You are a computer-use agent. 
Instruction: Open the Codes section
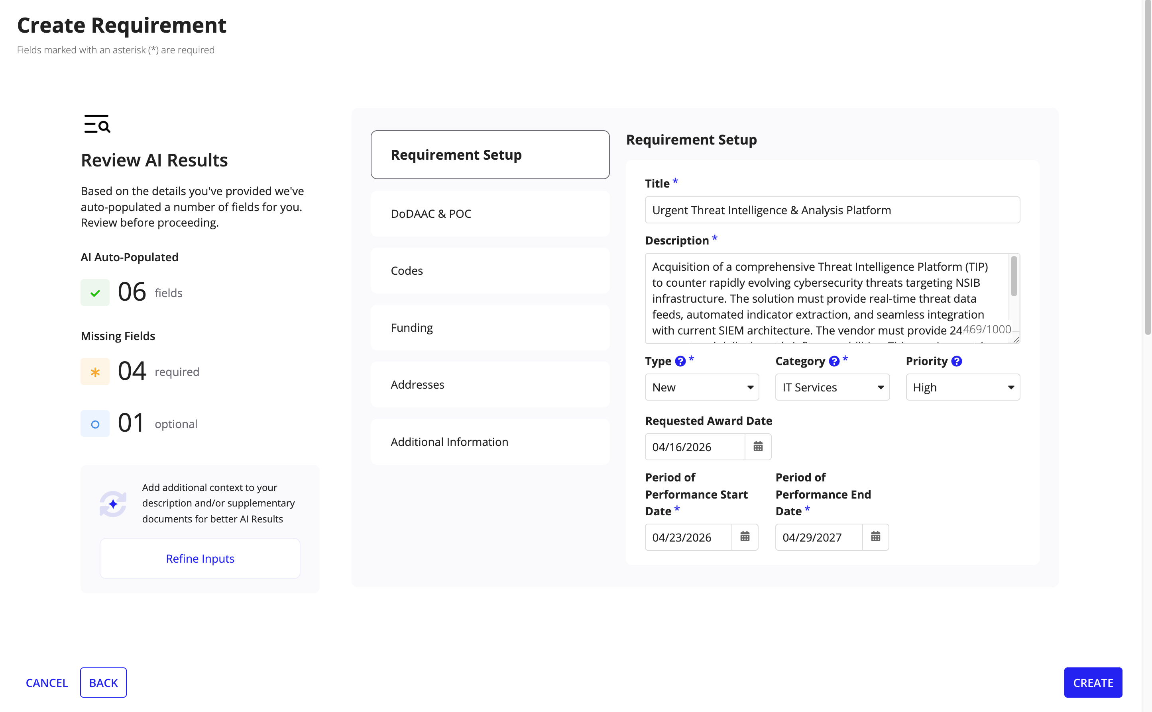490,271
